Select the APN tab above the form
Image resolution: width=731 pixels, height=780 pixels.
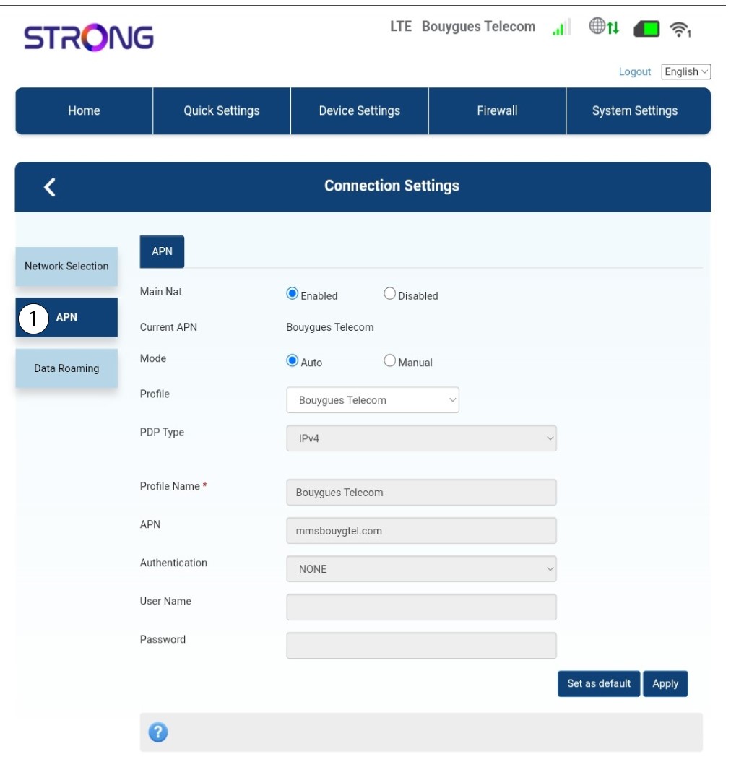pos(163,252)
